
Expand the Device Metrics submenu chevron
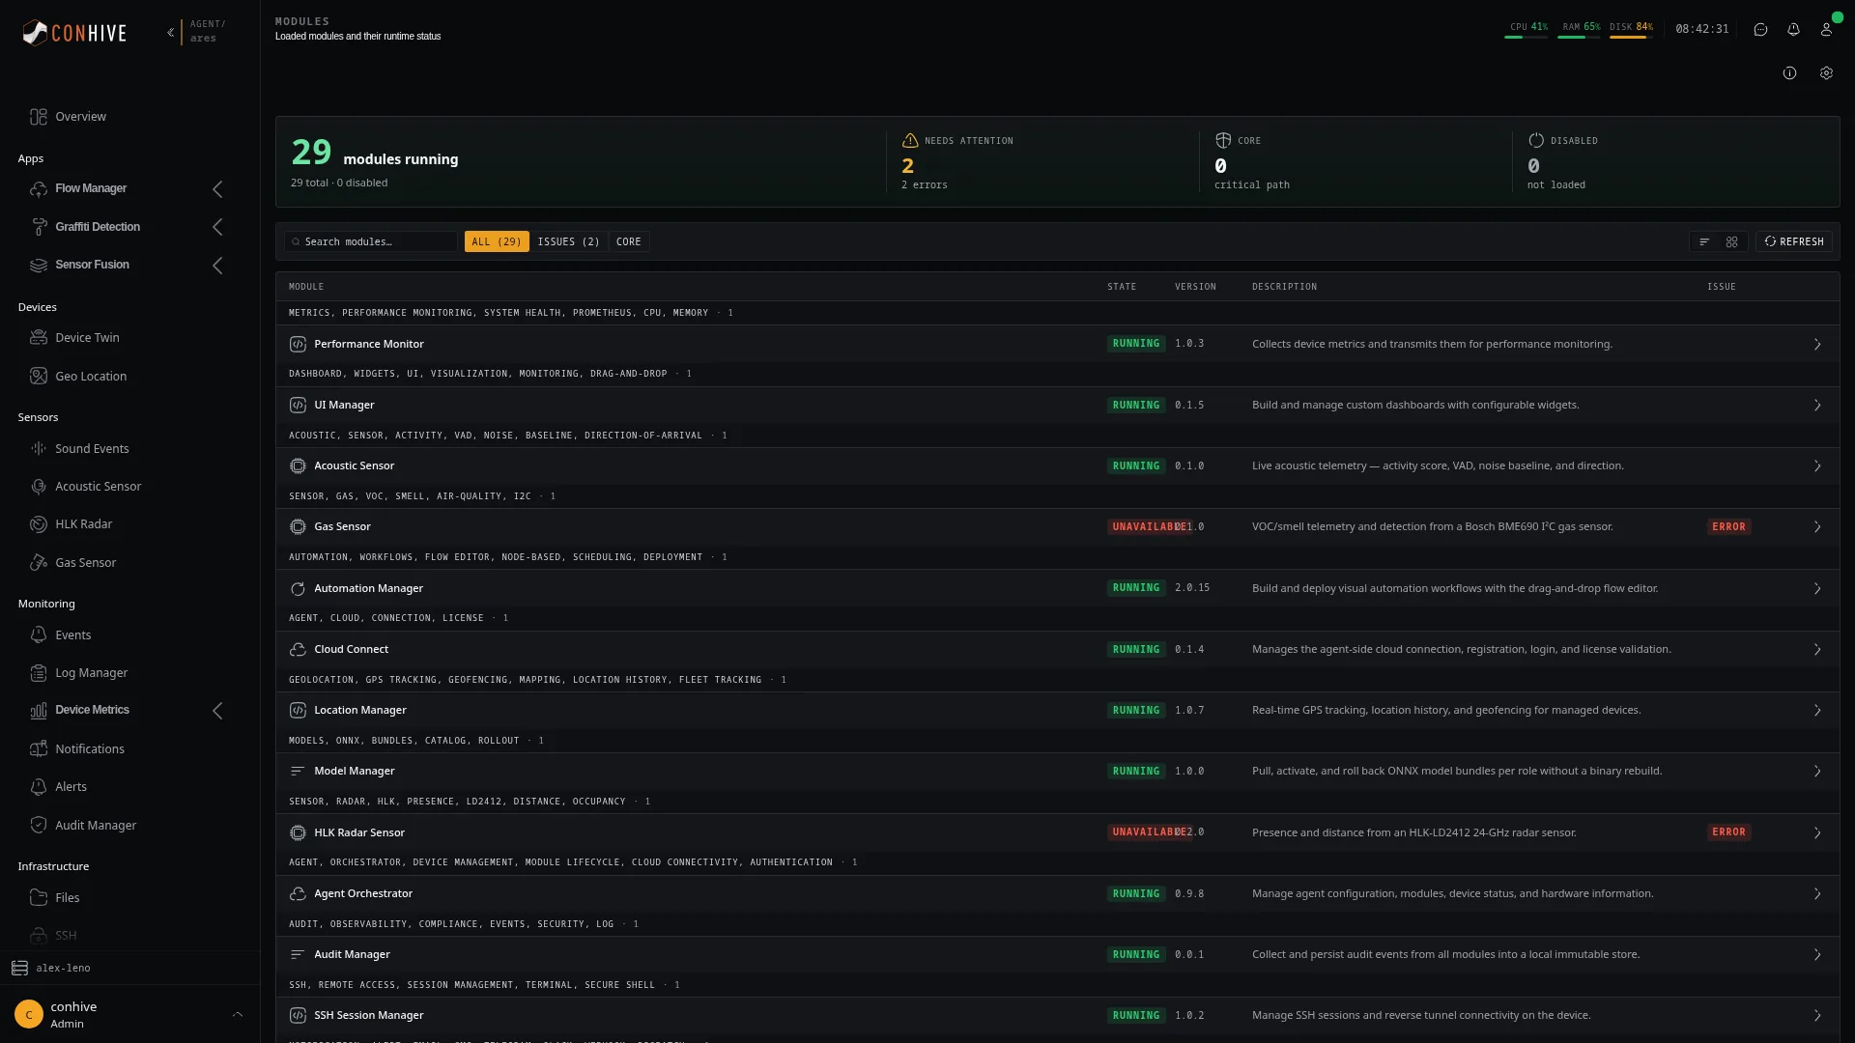217,711
